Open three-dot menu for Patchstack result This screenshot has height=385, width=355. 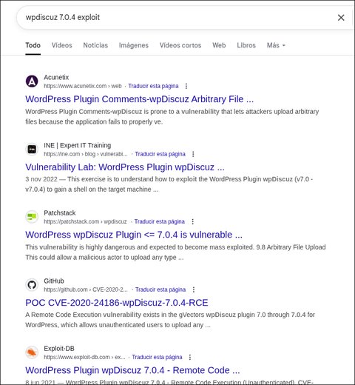pos(192,221)
